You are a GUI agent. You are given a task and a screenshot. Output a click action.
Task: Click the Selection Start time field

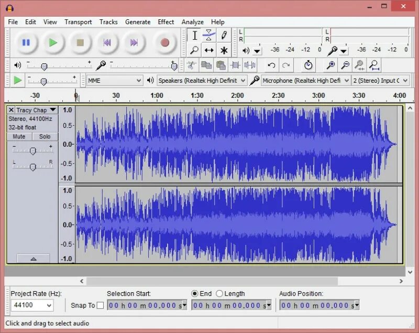147,305
